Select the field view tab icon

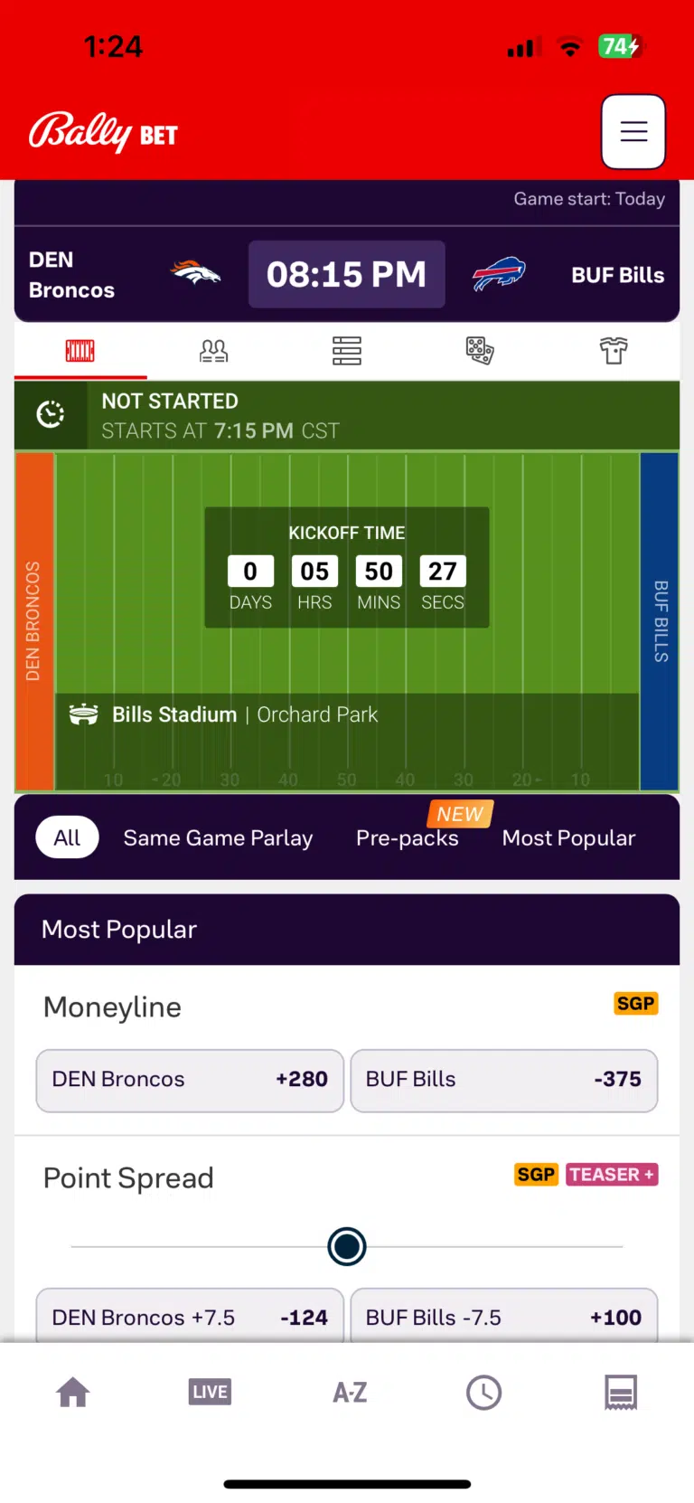pyautogui.click(x=80, y=351)
